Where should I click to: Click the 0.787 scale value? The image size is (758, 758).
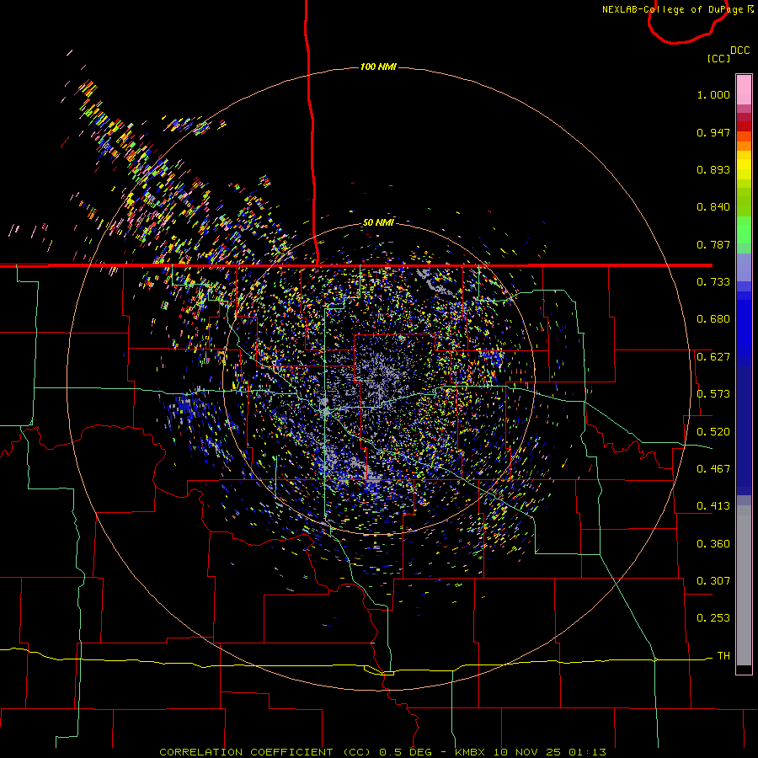[713, 244]
